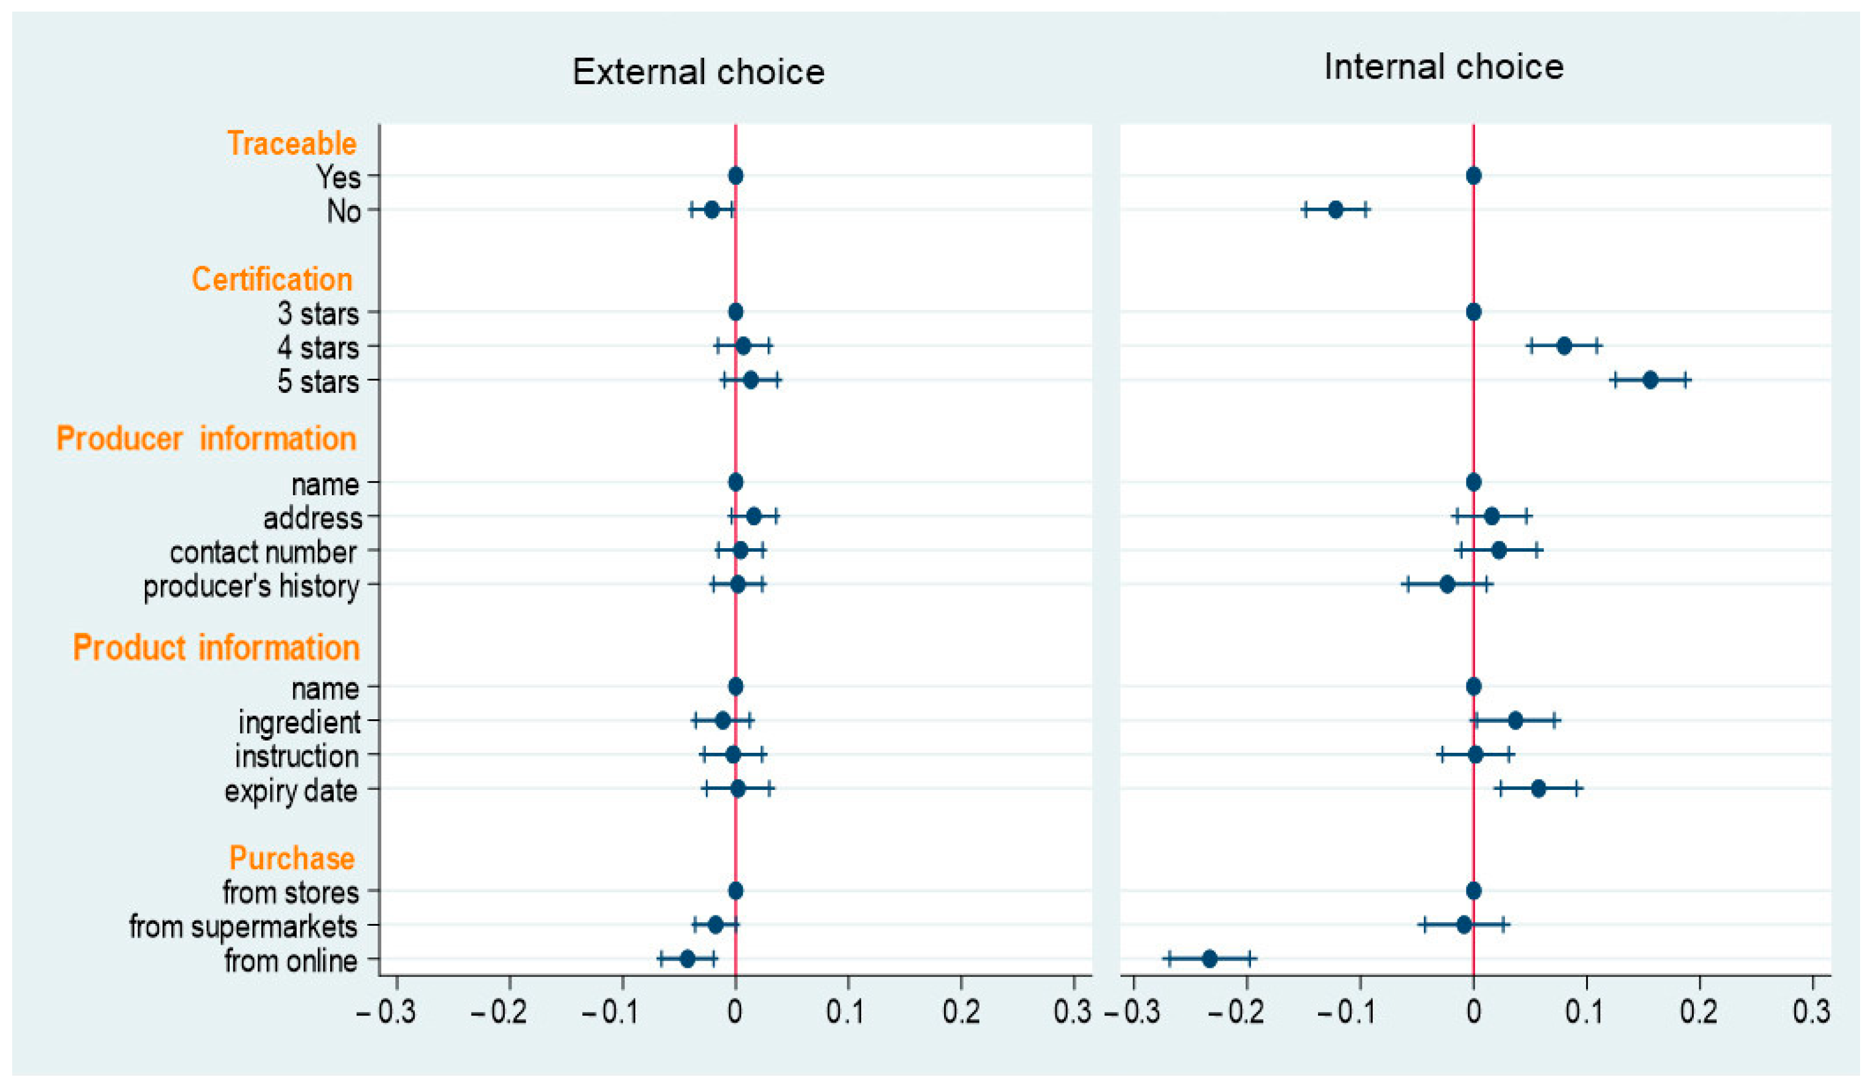
Task: Click the "5 stars" dot in Internal choice
Action: point(1650,380)
